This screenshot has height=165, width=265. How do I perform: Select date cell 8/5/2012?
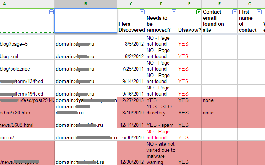point(131,41)
